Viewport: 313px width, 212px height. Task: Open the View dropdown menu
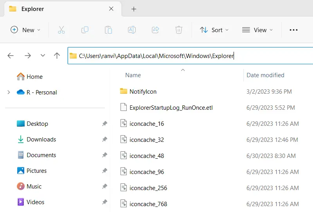(x=257, y=30)
